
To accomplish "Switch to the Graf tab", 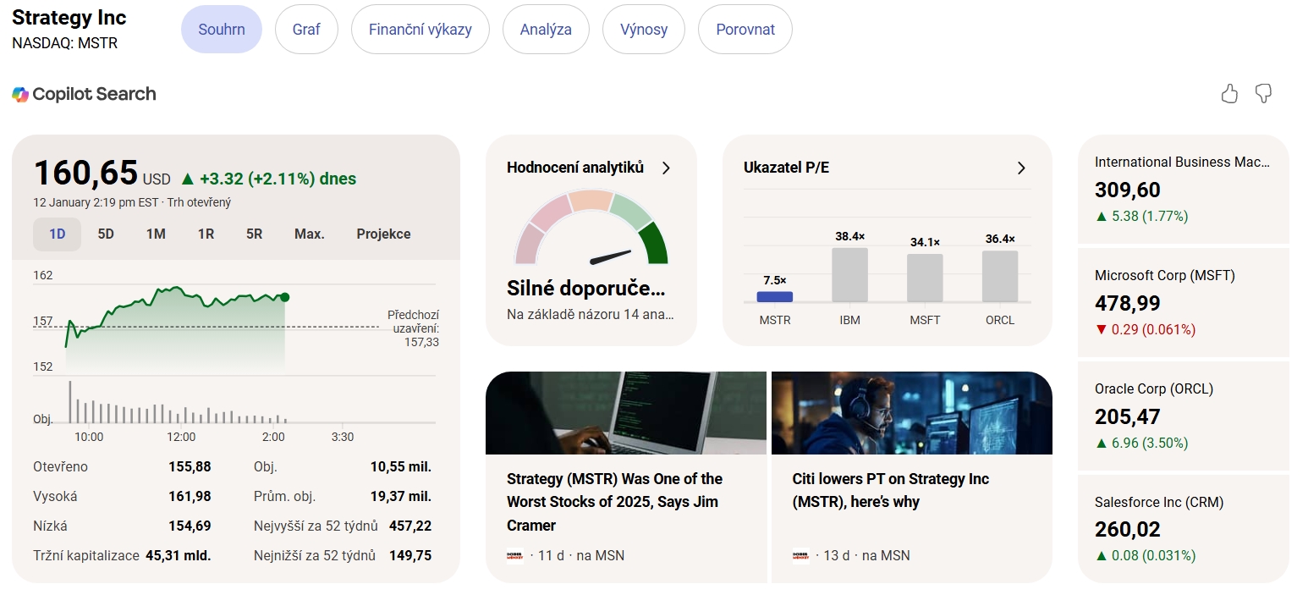I will tap(306, 29).
